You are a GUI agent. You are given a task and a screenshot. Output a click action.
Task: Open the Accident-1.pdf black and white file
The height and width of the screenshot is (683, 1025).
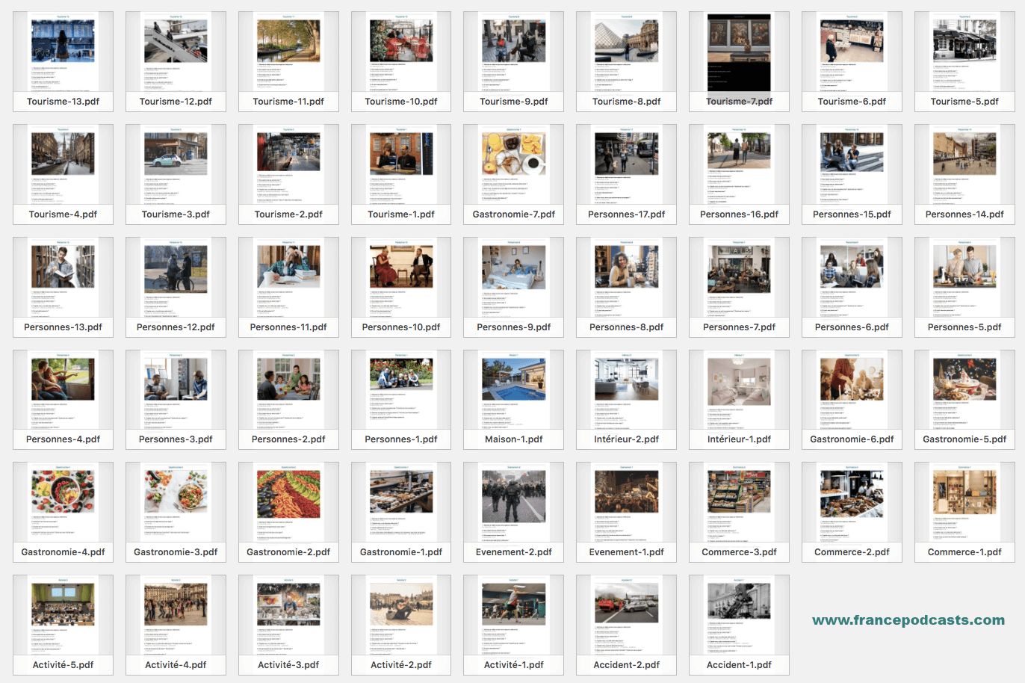point(739,616)
